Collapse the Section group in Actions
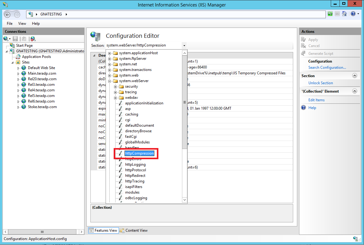The height and width of the screenshot is (245, 364). [354, 76]
